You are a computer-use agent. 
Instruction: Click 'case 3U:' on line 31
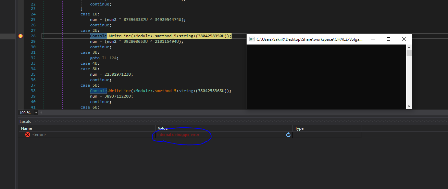coord(90,52)
